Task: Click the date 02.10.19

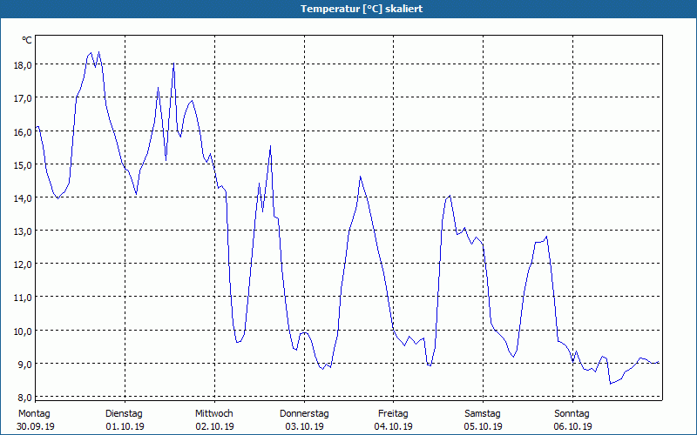Action: 214,426
